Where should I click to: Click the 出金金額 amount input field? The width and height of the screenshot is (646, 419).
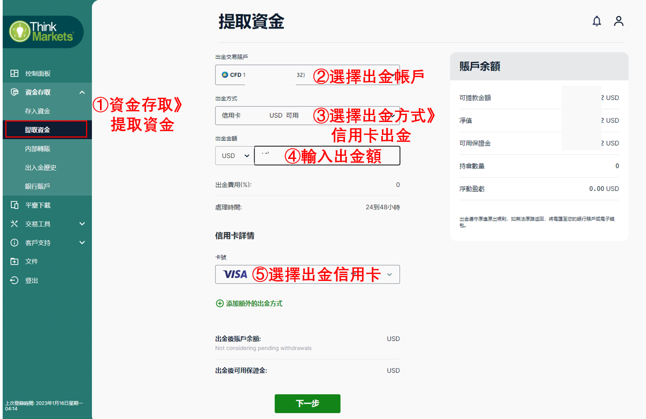pos(327,156)
